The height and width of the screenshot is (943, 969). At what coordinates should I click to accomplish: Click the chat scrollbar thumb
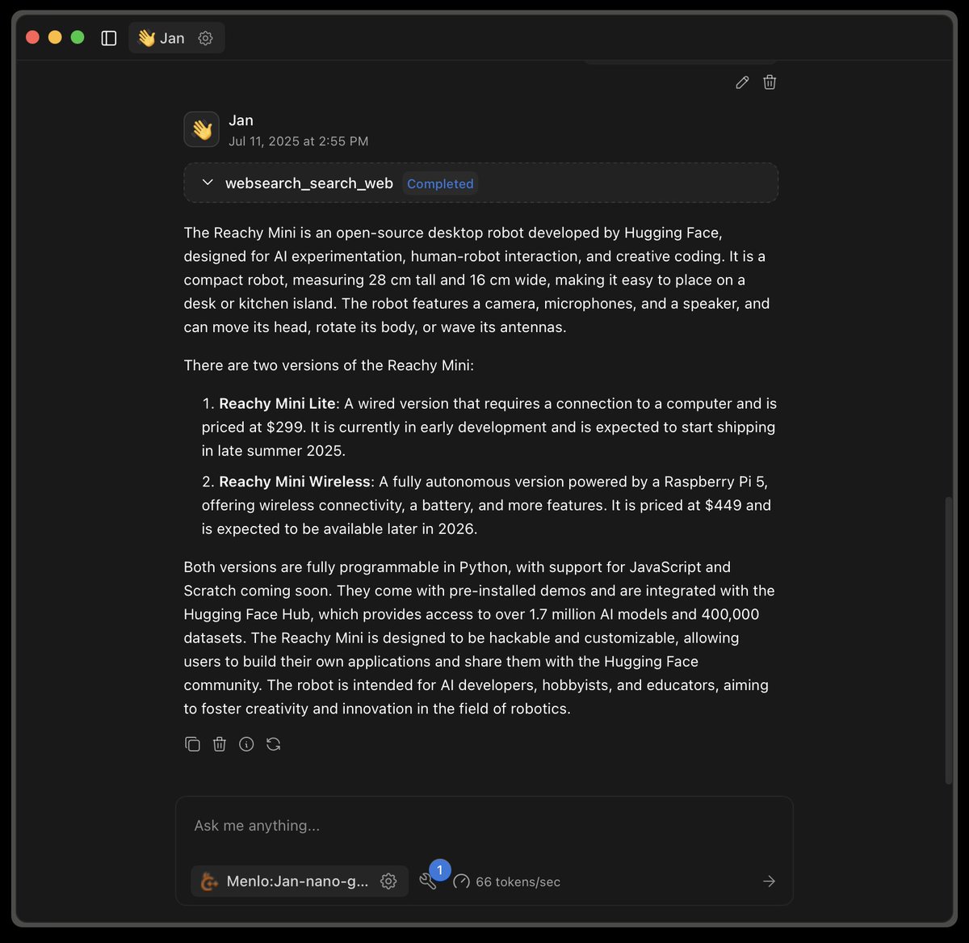tap(949, 640)
